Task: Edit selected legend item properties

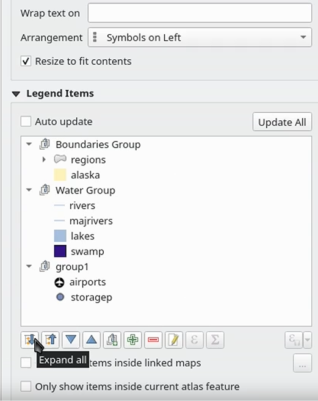Action: (x=174, y=339)
